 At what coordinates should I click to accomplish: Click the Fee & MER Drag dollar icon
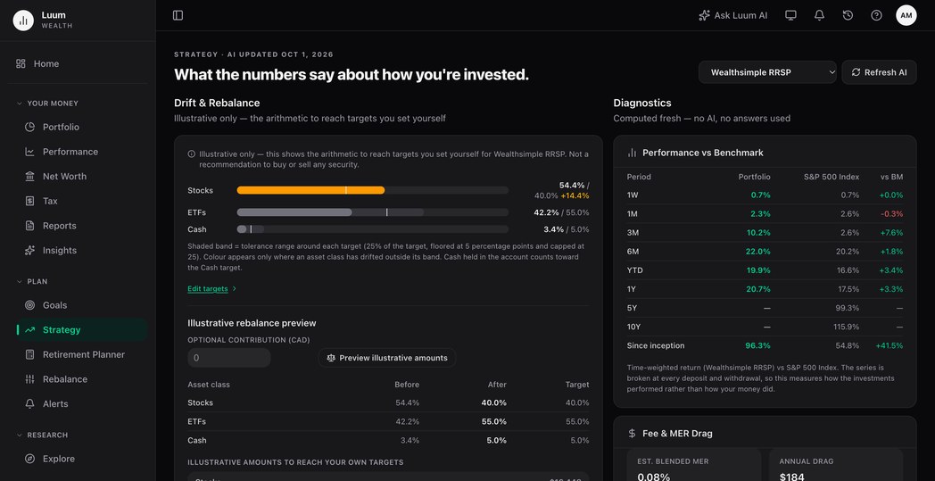point(632,434)
